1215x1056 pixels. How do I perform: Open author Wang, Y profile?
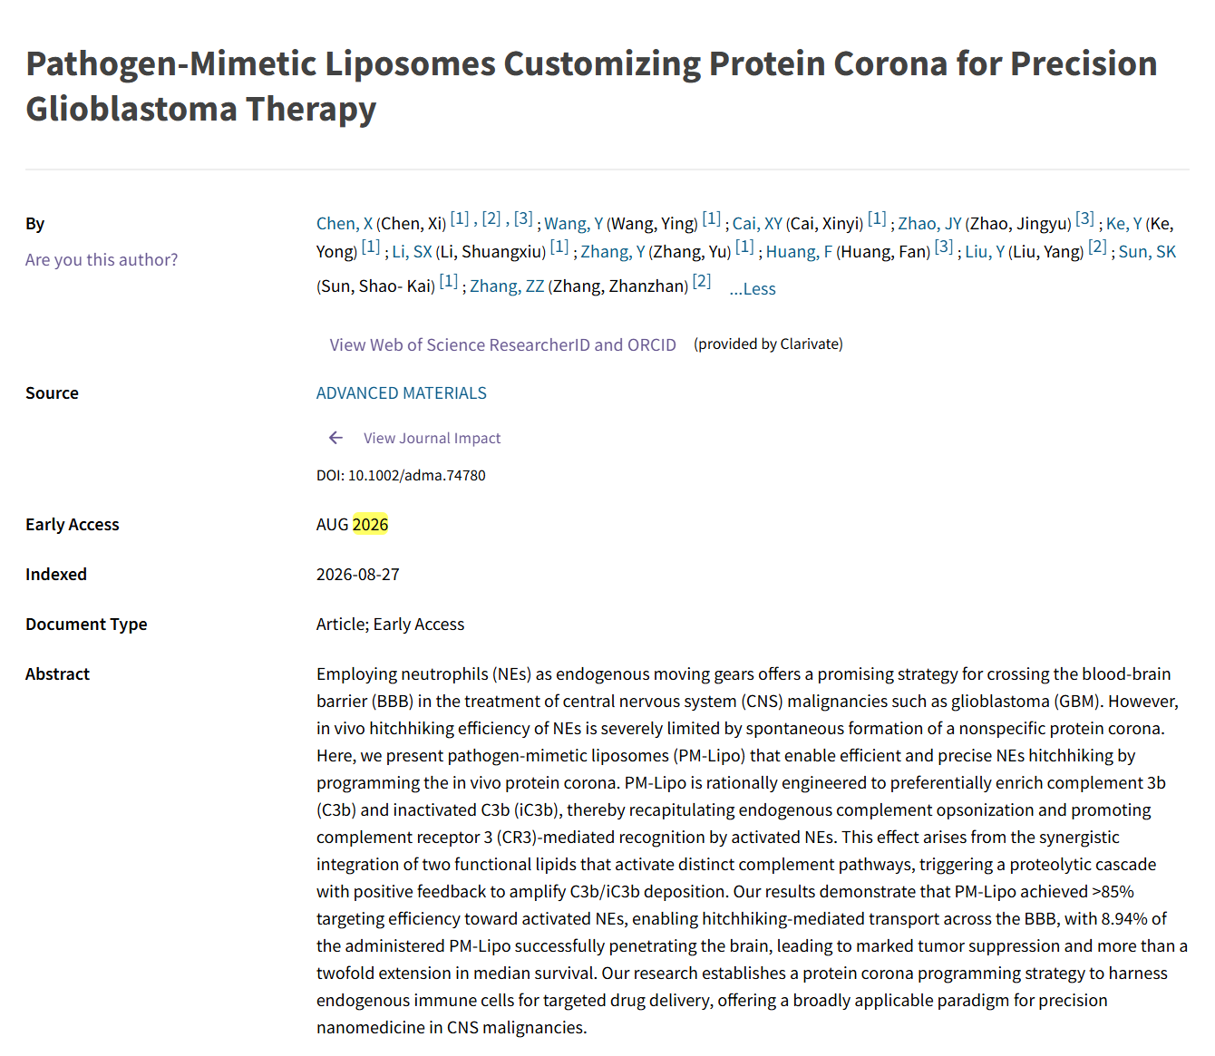[x=573, y=223]
